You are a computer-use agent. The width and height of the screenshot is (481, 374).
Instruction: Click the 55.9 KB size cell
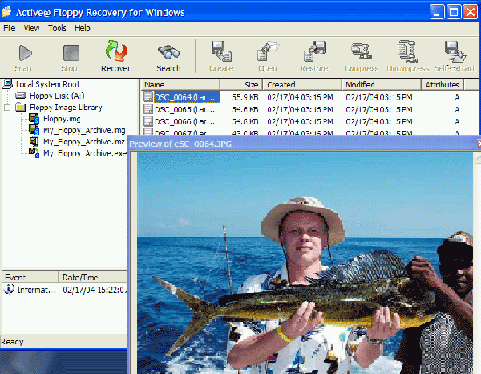(x=245, y=97)
